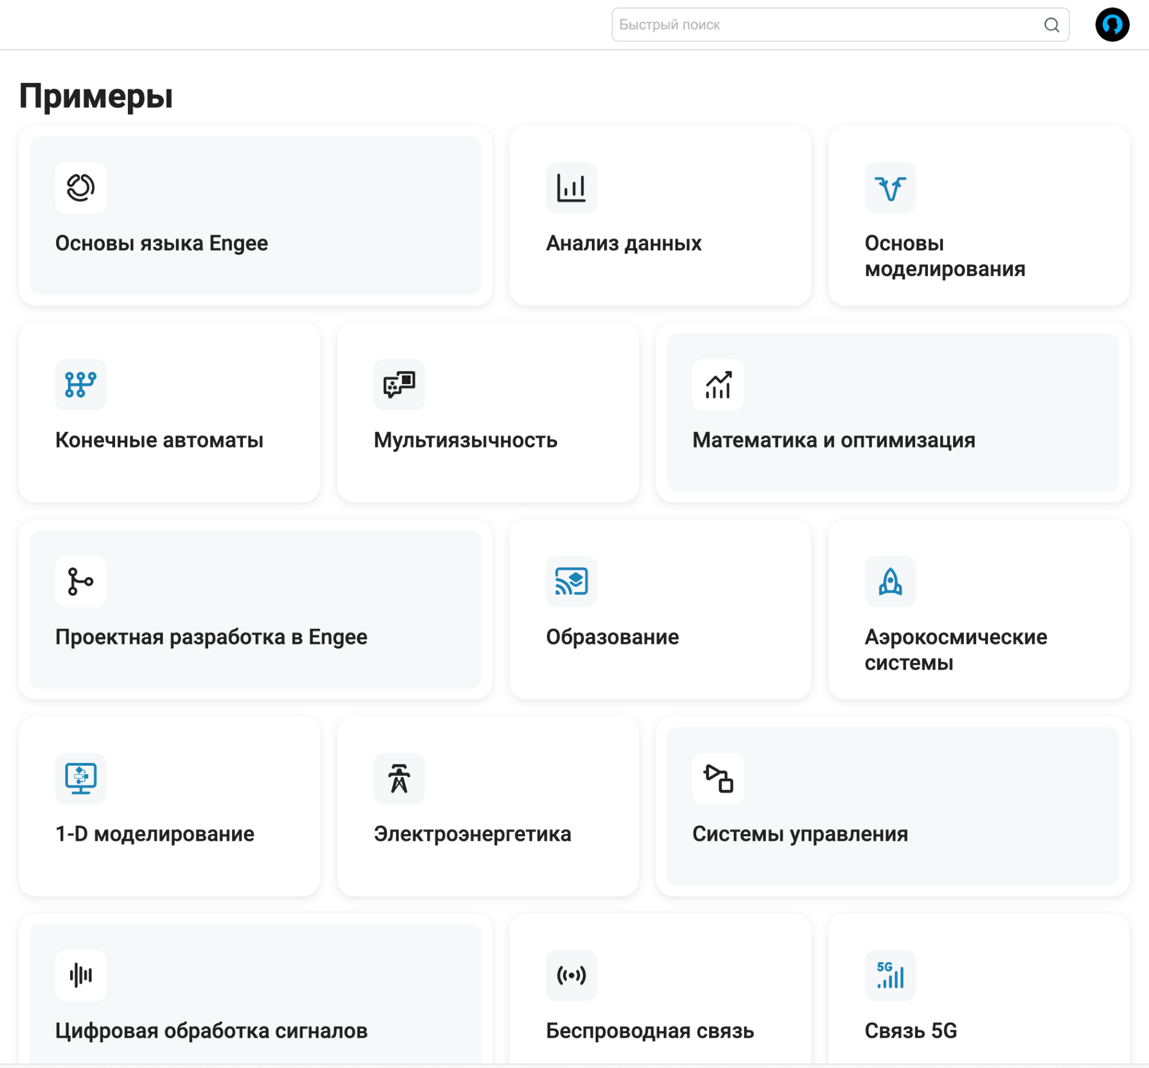Click the state machine icon for Конечные автоматы
The image size is (1149, 1068).
click(80, 384)
